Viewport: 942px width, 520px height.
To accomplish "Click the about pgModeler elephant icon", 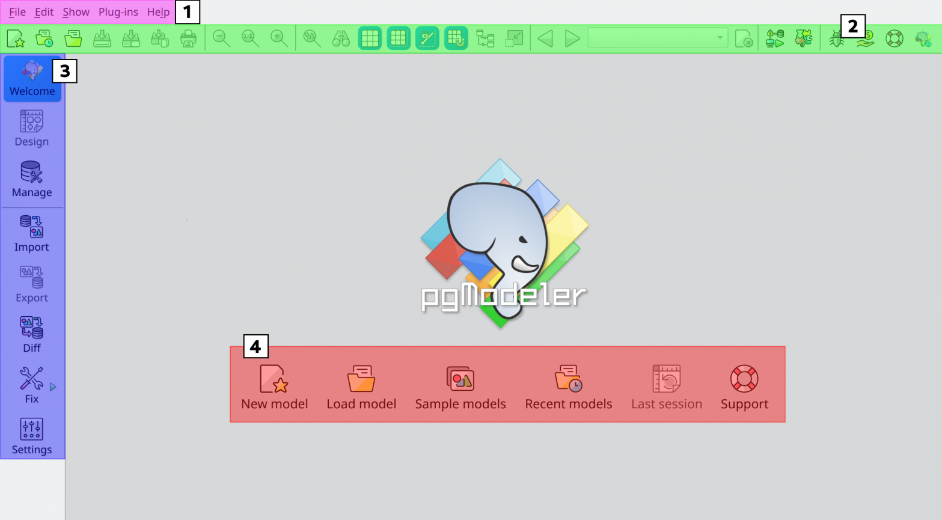I will 923,38.
